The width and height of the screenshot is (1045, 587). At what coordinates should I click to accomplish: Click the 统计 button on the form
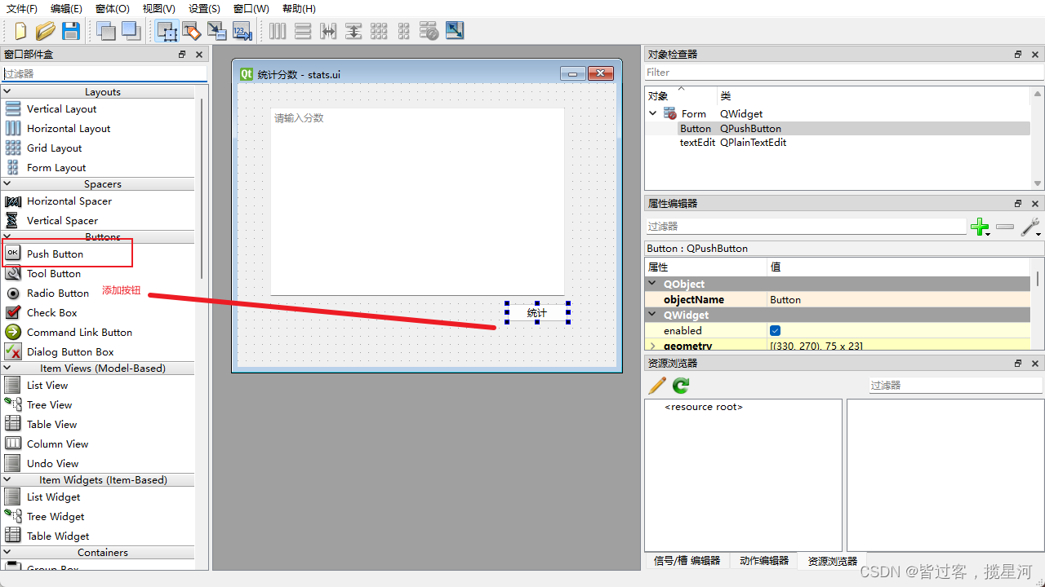[x=537, y=313]
